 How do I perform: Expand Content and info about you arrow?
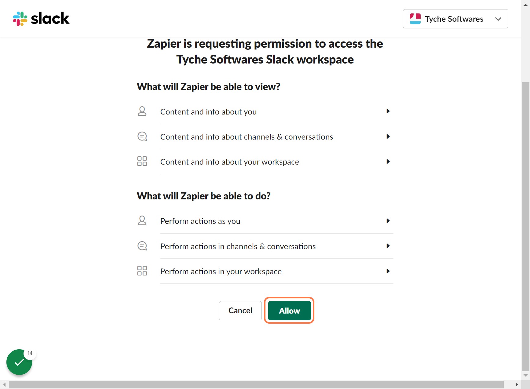[388, 111]
